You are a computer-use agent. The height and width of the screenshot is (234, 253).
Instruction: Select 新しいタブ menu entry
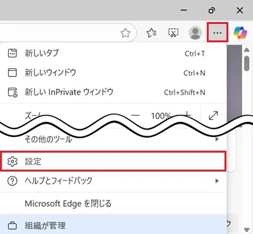(113, 54)
